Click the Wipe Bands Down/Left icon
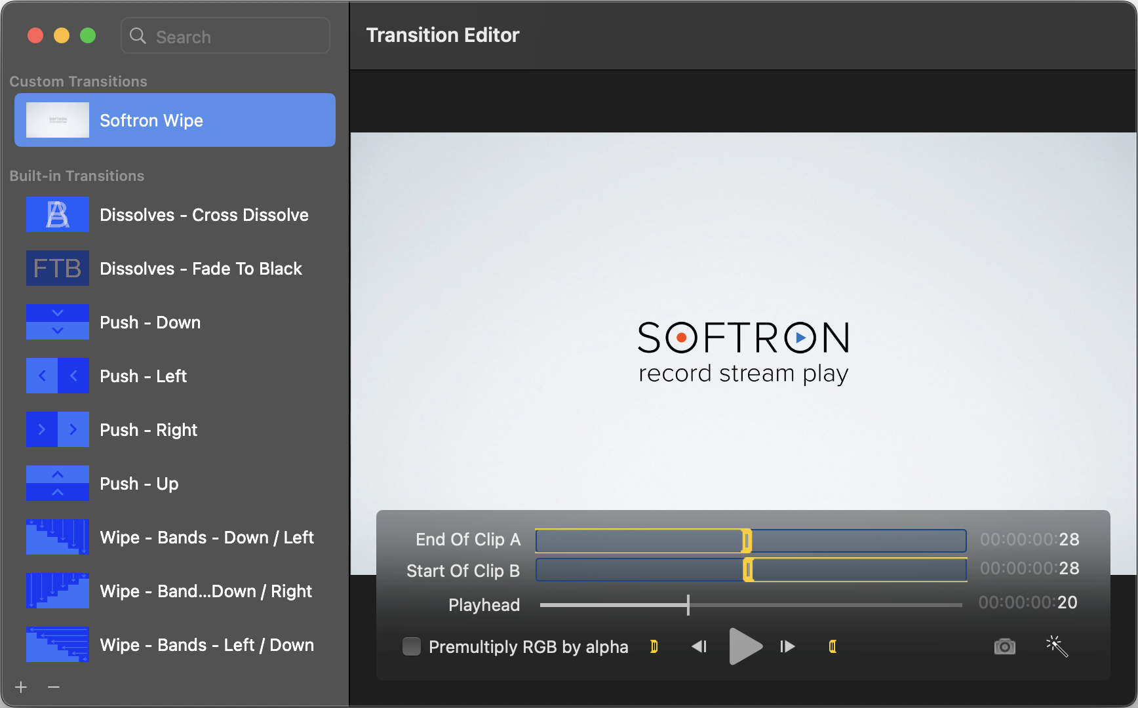The width and height of the screenshot is (1138, 708). pyautogui.click(x=58, y=537)
